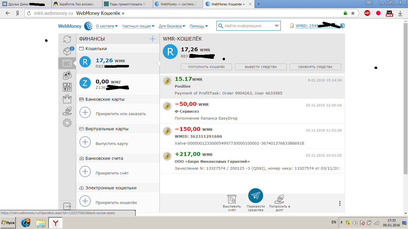408x229 pixels.
Task: Click the AdBlock Plus extension icon
Action: [367, 13]
